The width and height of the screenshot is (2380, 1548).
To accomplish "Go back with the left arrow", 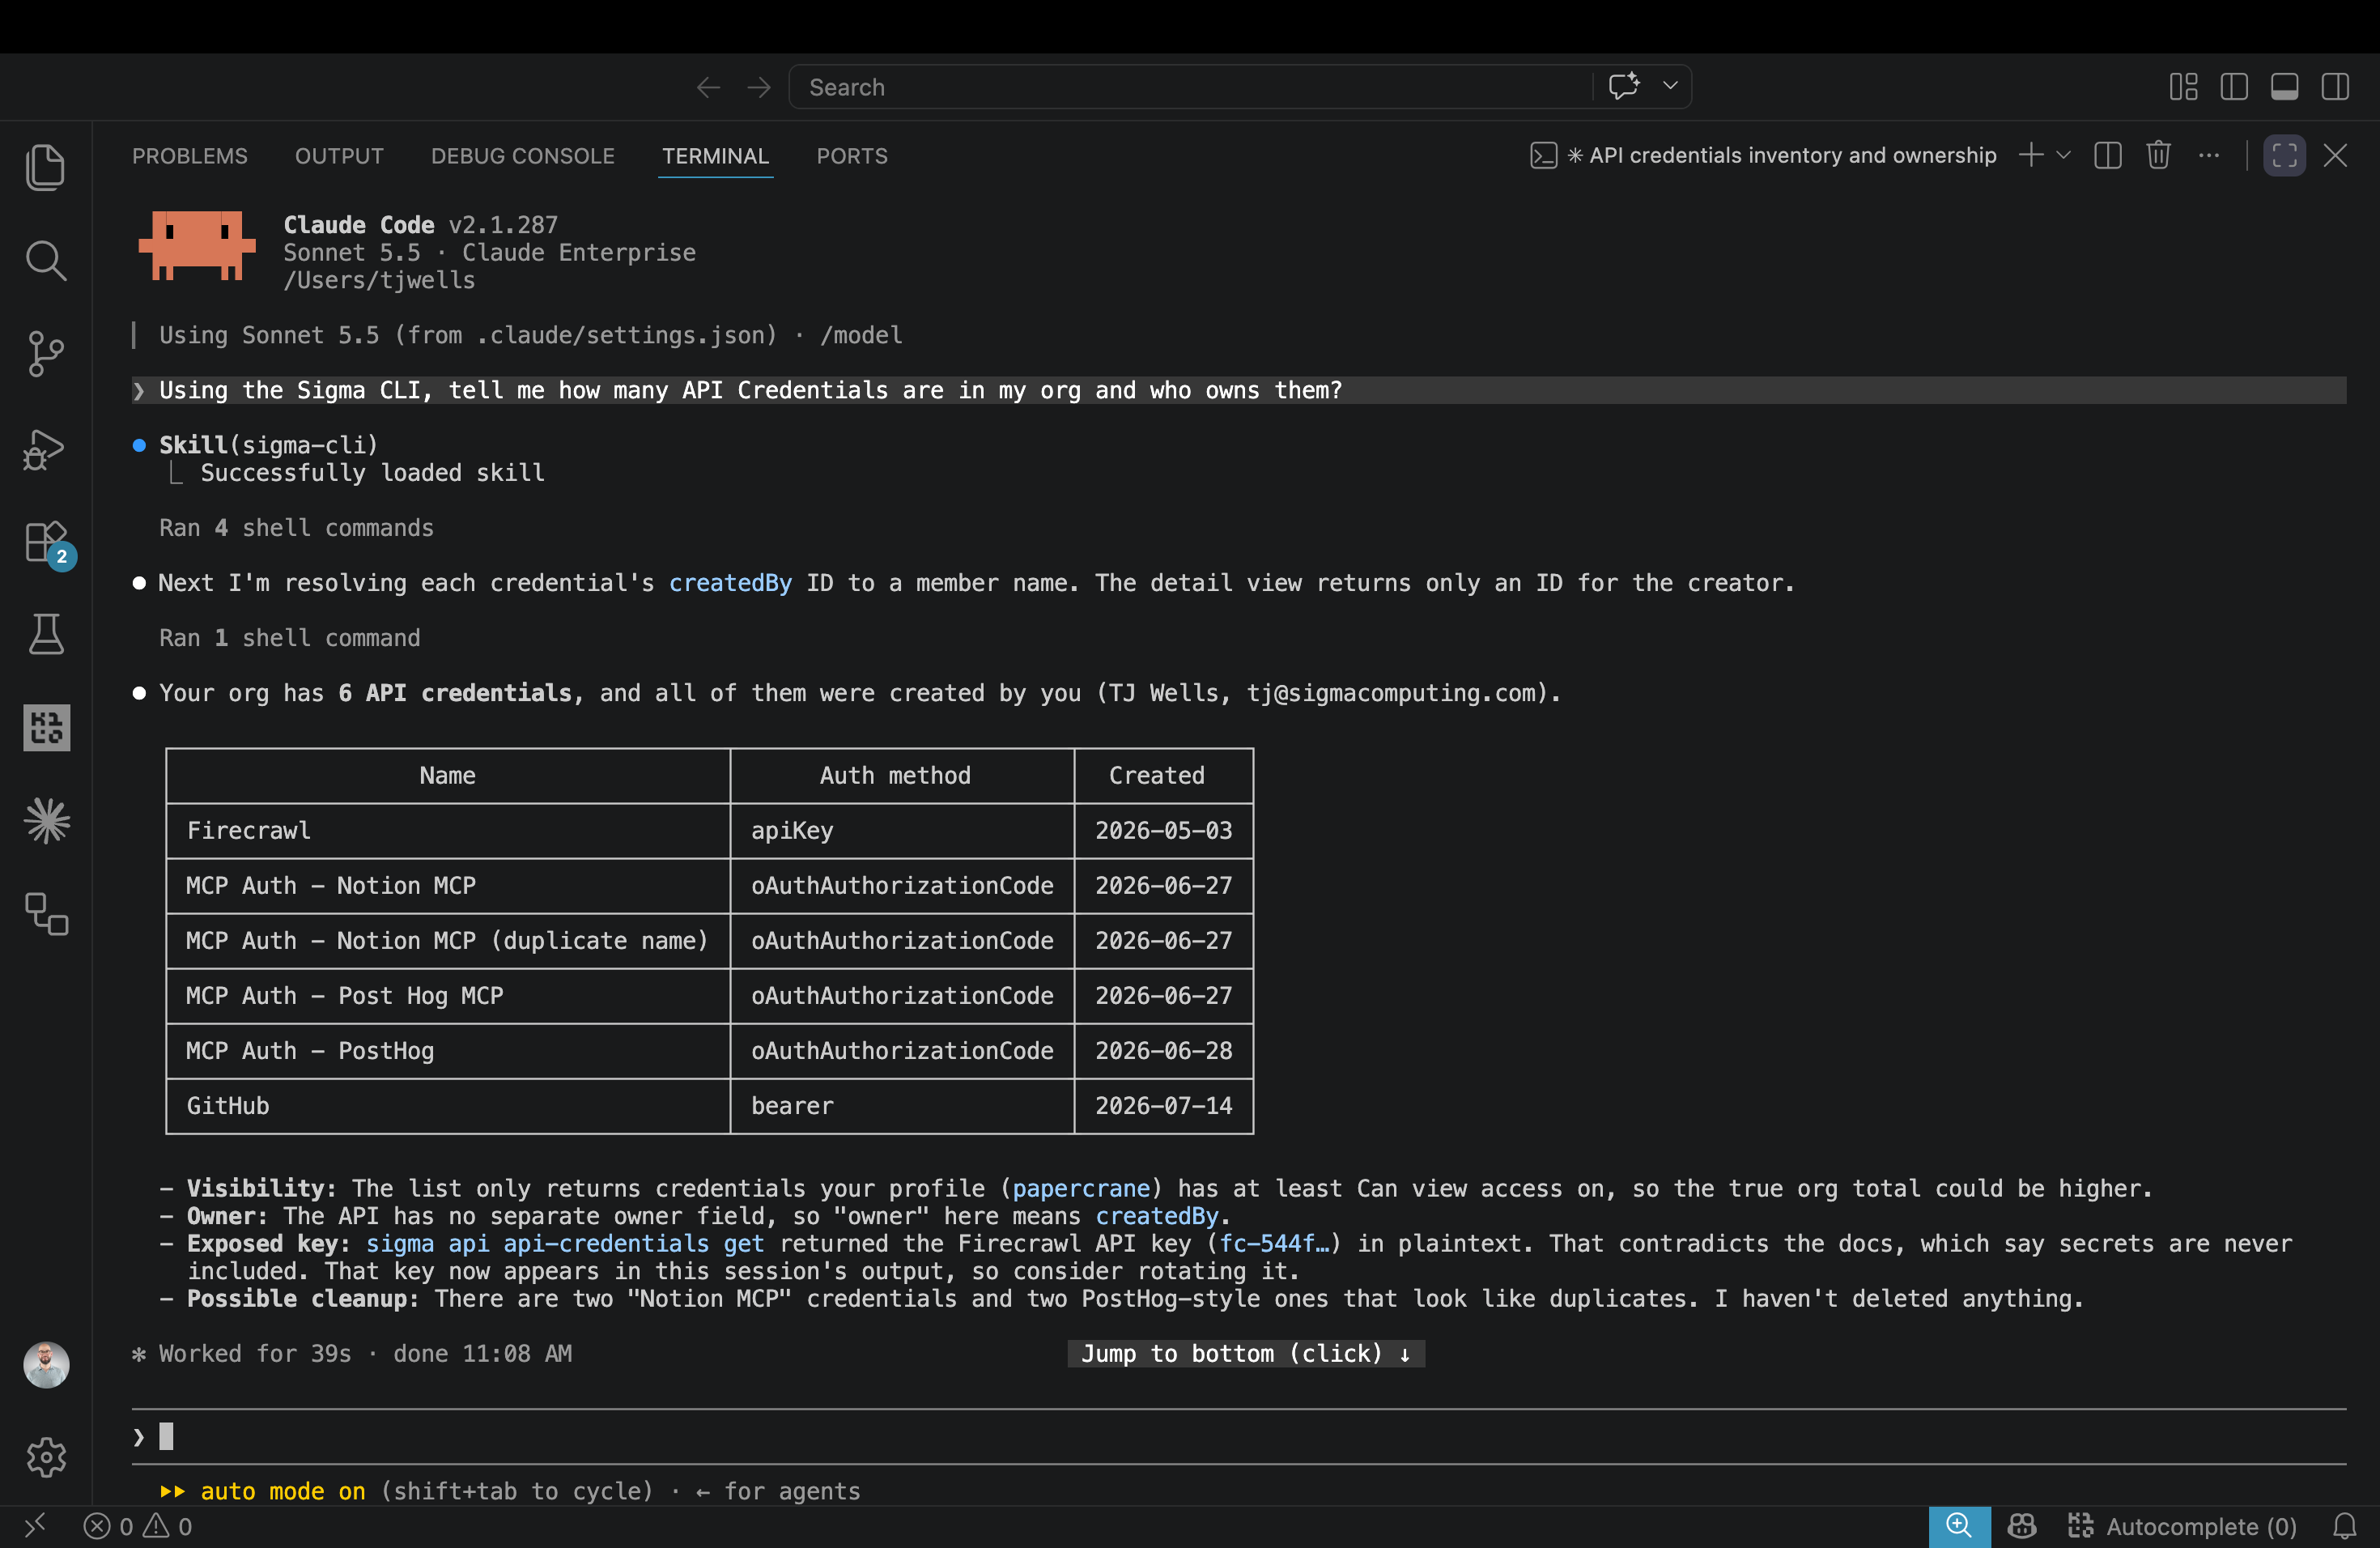I will 709,87.
